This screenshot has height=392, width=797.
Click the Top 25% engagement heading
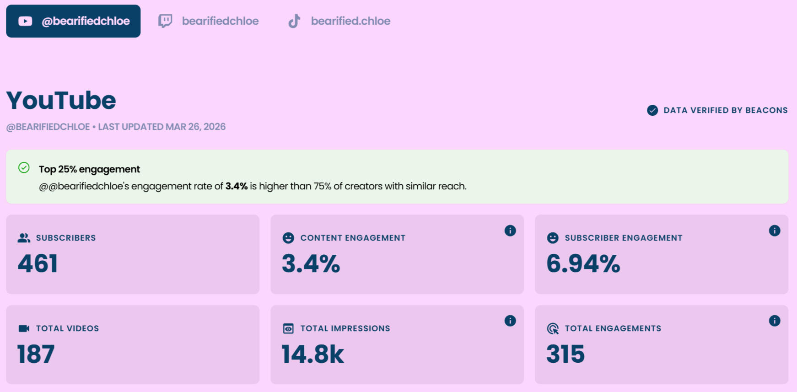[x=89, y=169]
